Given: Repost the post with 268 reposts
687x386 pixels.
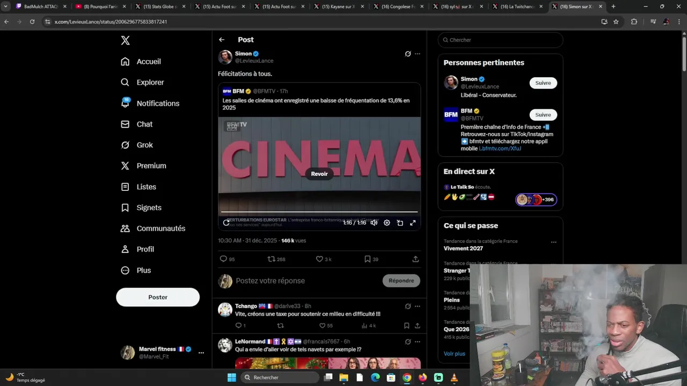Looking at the screenshot, I should coord(276,259).
